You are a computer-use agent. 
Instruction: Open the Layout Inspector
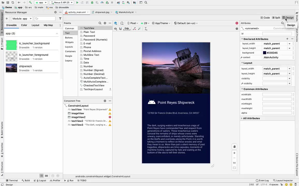tap(283, 181)
